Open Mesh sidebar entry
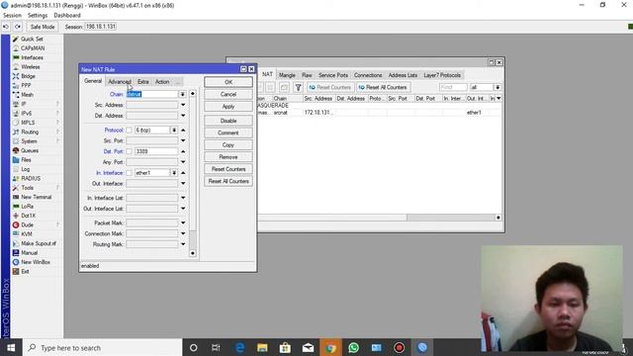Viewport: 633px width, 356px height. point(27,95)
